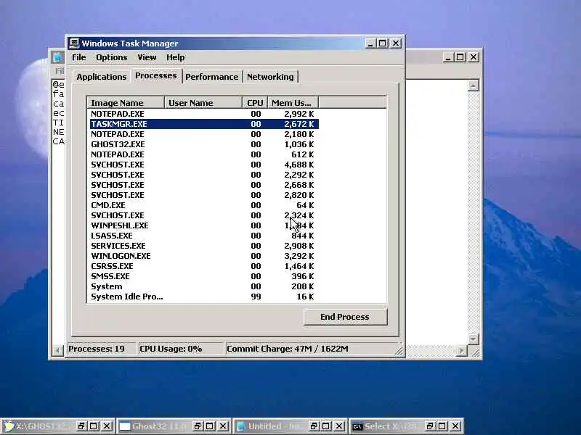Open the Networking tab
This screenshot has height=435, width=581.
point(270,77)
